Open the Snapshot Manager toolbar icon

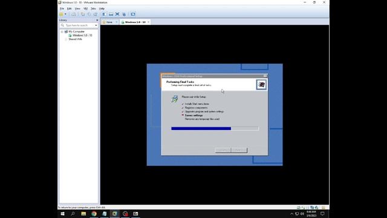click(96, 14)
